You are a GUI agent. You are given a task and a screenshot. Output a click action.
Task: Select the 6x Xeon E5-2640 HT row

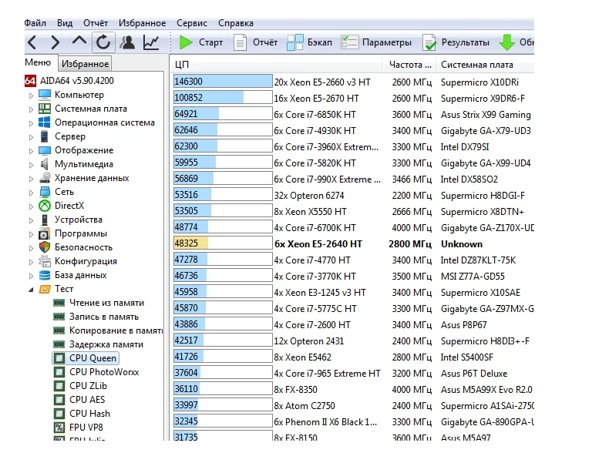click(353, 244)
